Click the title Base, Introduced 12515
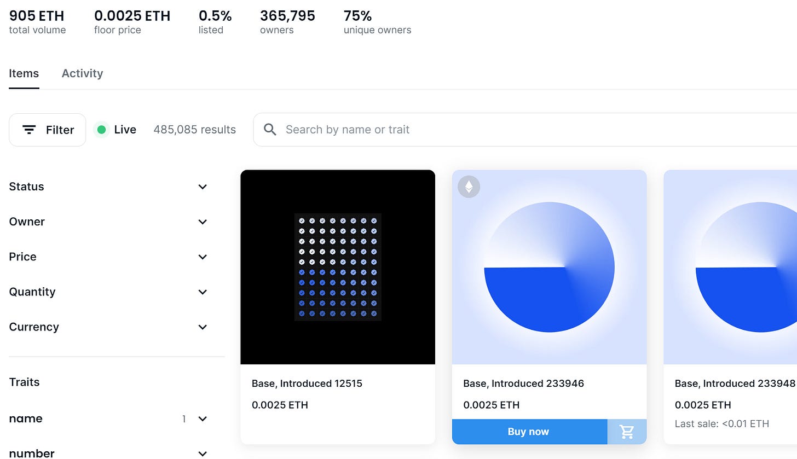This screenshot has height=459, width=797. coord(307,384)
